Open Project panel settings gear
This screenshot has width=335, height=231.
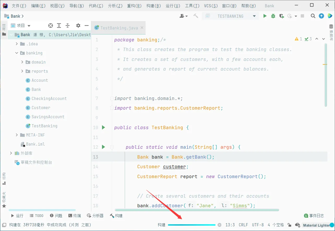click(78, 26)
